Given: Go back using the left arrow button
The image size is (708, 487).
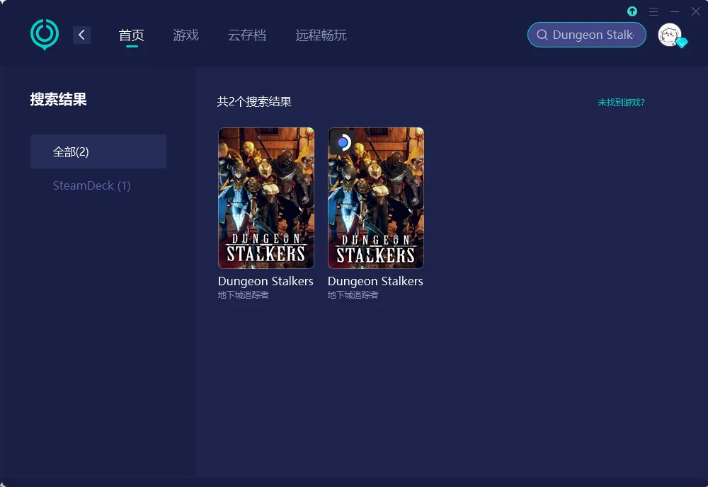Looking at the screenshot, I should click(x=81, y=35).
